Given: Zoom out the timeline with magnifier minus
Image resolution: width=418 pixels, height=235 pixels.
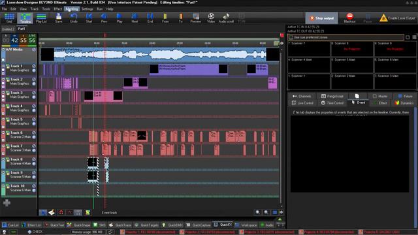Looking at the screenshot, I should click(266, 212).
